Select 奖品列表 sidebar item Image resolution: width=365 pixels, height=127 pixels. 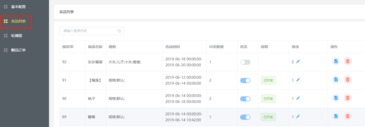coord(18,21)
